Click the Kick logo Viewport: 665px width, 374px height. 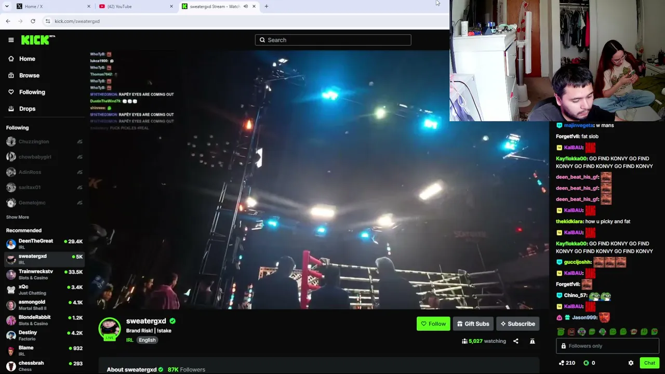(38, 40)
